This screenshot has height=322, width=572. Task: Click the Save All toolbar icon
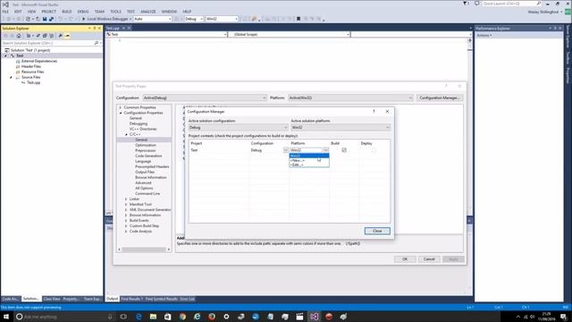(51, 19)
